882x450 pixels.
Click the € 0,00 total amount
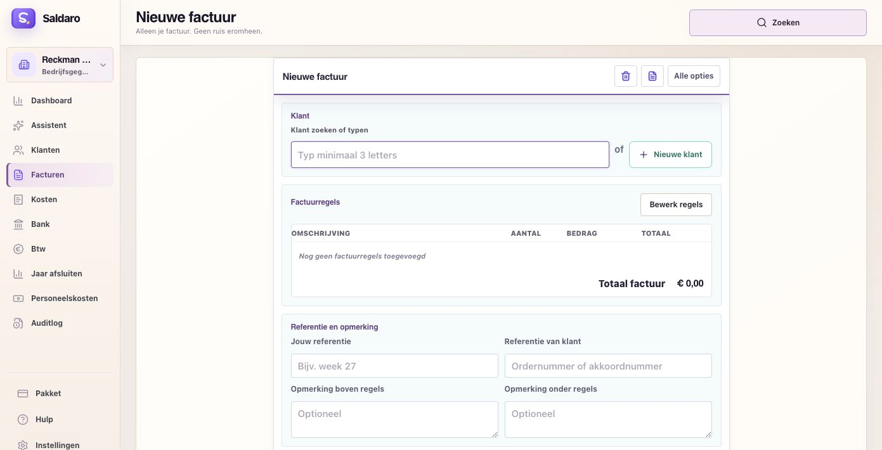coord(690,283)
